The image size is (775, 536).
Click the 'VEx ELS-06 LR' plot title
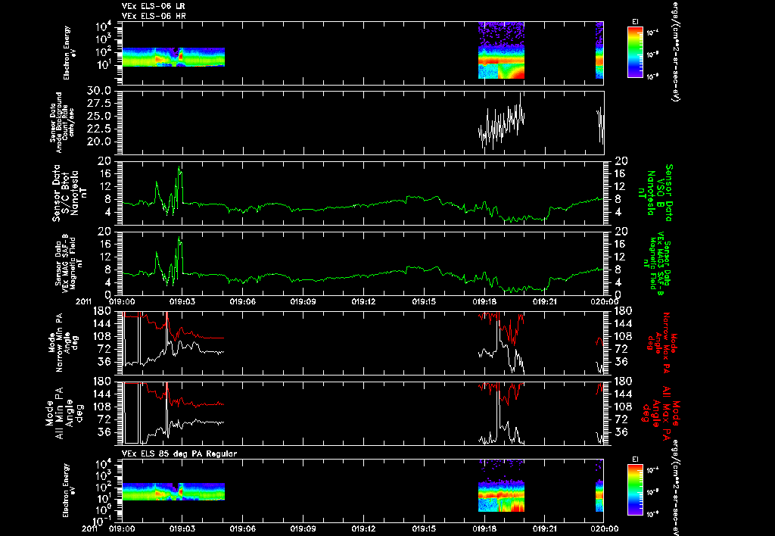click(153, 6)
